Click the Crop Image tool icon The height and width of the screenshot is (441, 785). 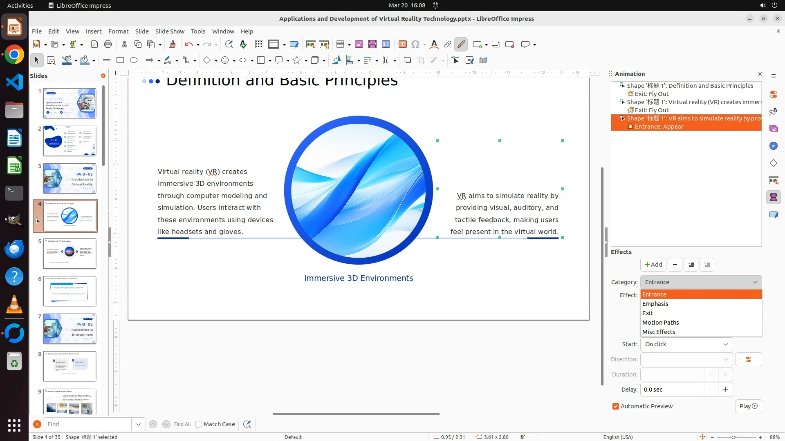(421, 60)
